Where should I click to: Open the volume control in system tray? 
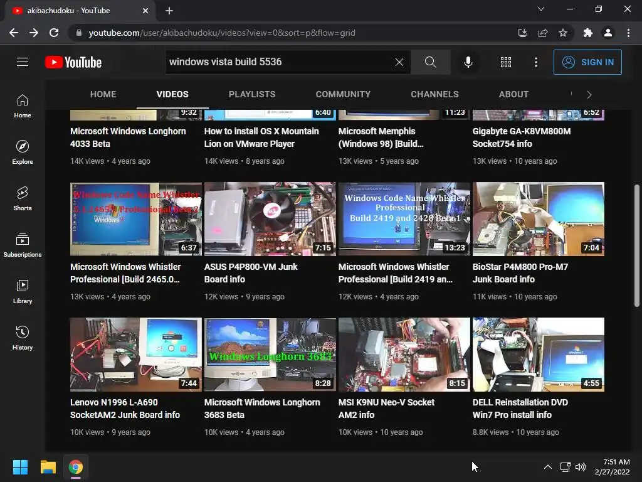point(581,467)
